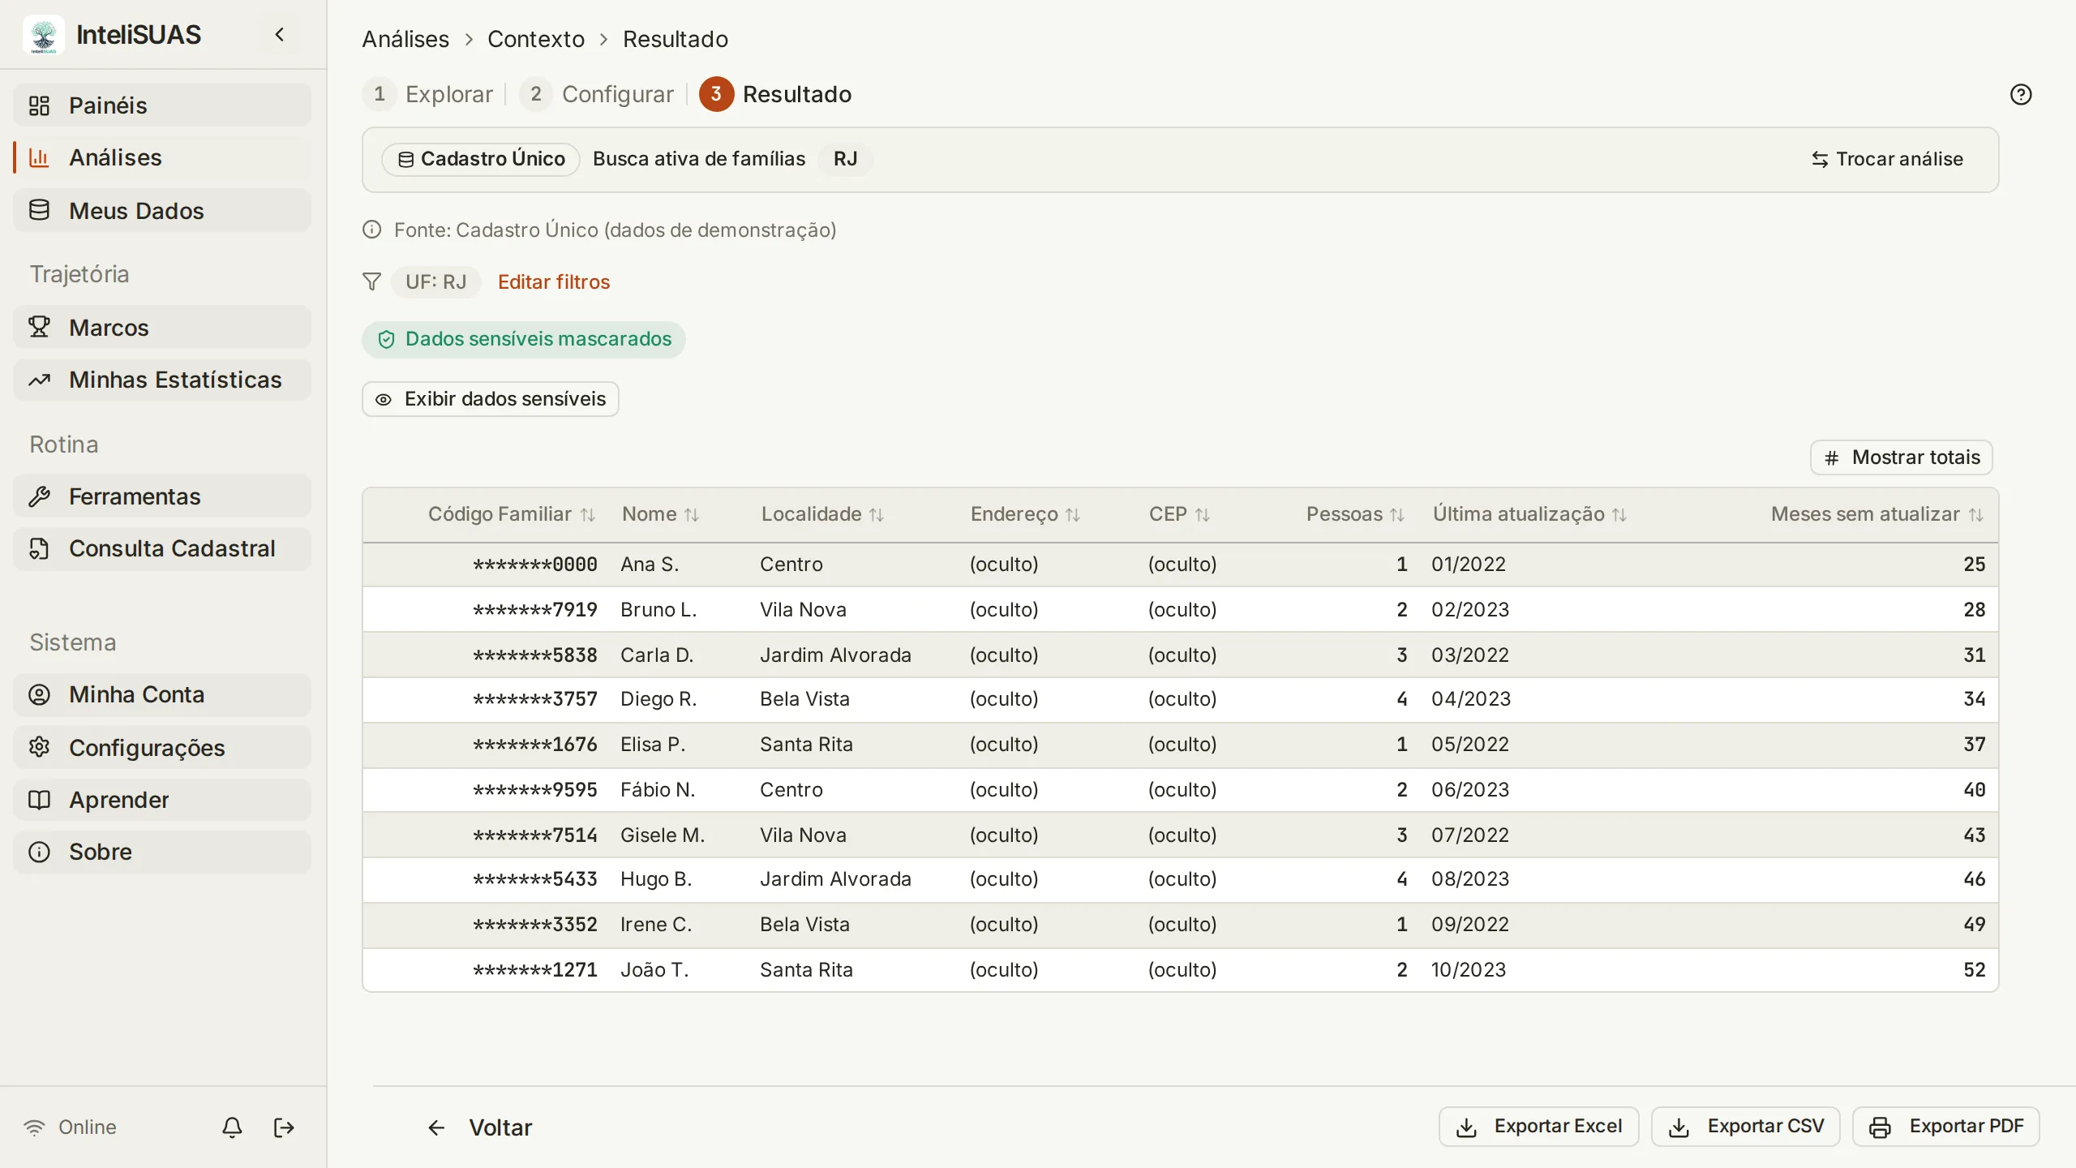
Task: Select the row for João T.
Action: pos(1181,970)
